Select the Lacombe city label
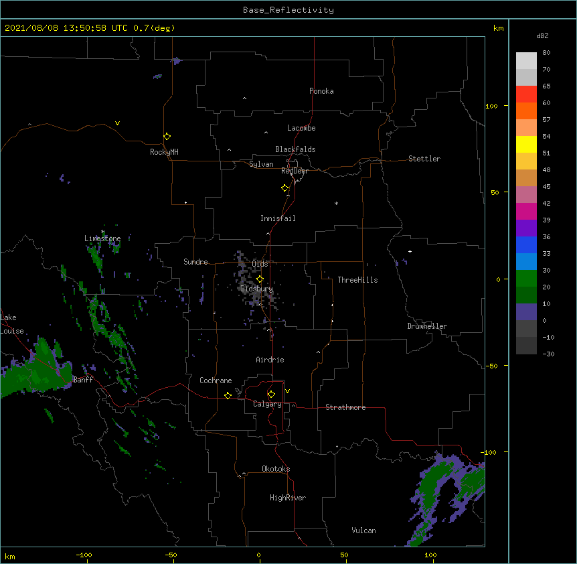This screenshot has width=577, height=564. pyautogui.click(x=301, y=128)
